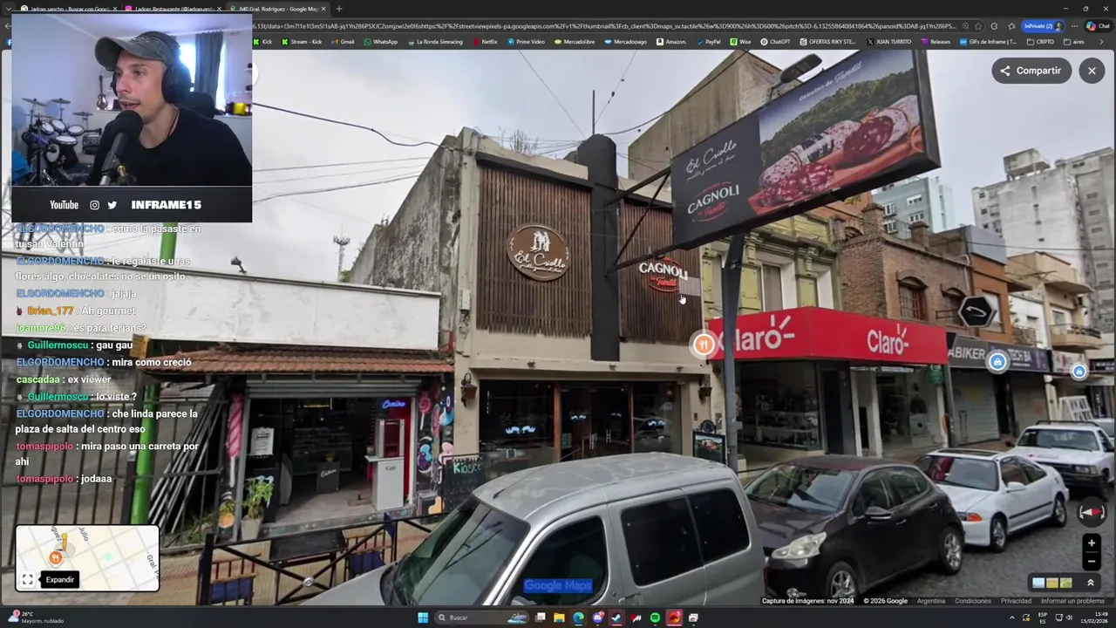Viewport: 1116px width, 628px height.
Task: Open the Netflix bookmark
Action: tap(485, 41)
